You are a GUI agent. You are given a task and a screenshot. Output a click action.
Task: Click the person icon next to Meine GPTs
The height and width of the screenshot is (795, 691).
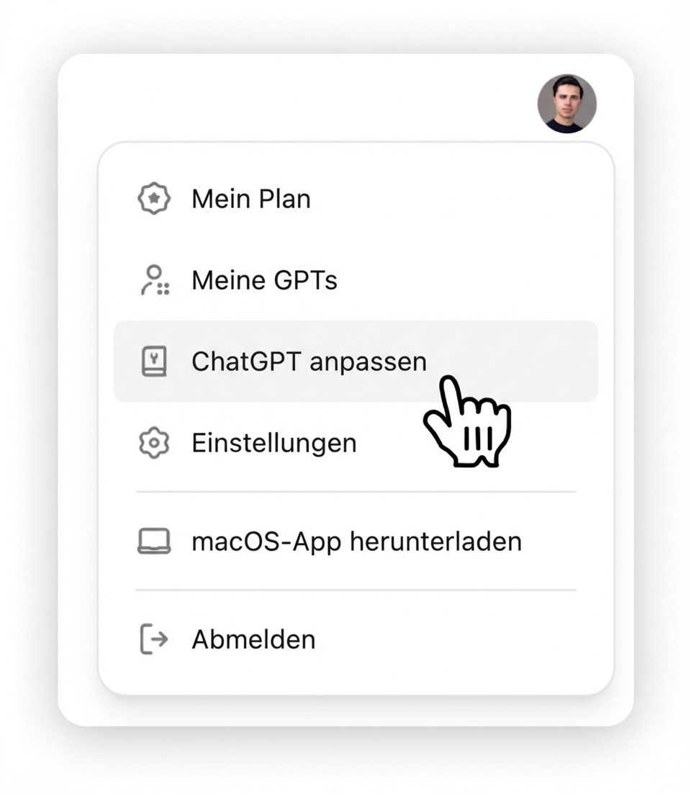click(x=153, y=280)
